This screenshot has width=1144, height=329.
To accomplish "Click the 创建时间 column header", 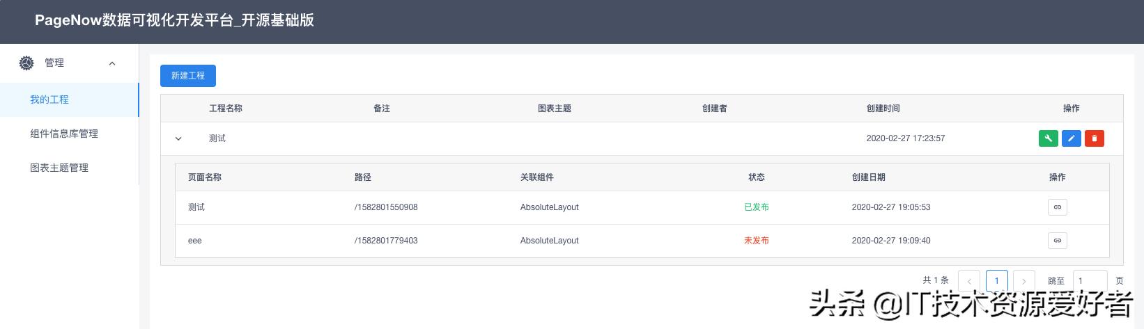I will click(883, 109).
